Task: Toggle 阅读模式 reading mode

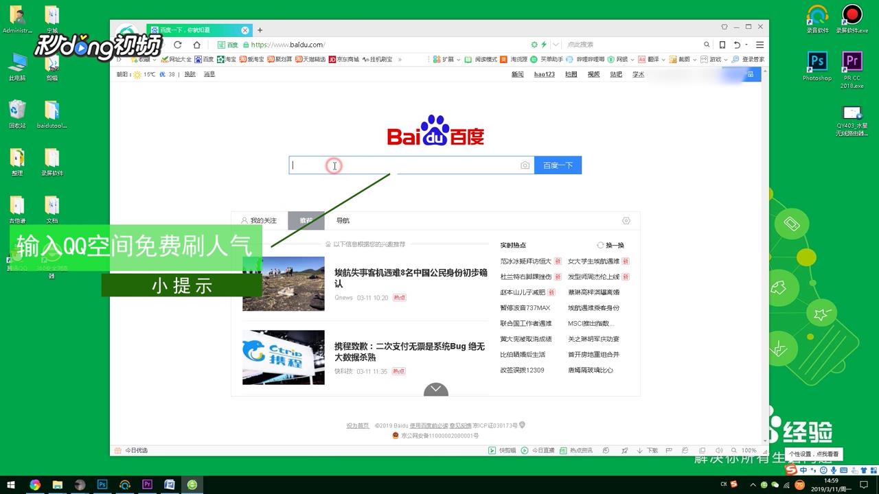Action: coord(481,60)
